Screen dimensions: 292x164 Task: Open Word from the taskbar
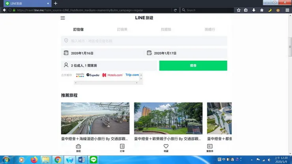tap(81, 160)
